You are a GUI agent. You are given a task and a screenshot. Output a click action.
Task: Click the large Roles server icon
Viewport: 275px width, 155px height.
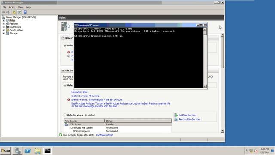click(x=65, y=27)
